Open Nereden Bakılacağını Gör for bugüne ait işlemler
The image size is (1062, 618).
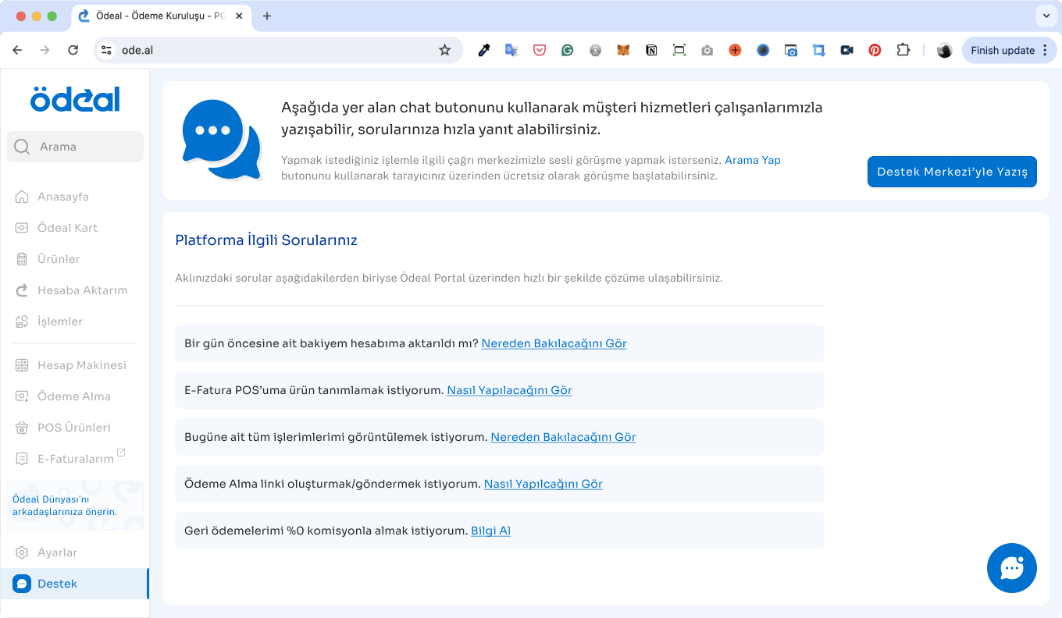coord(563,437)
